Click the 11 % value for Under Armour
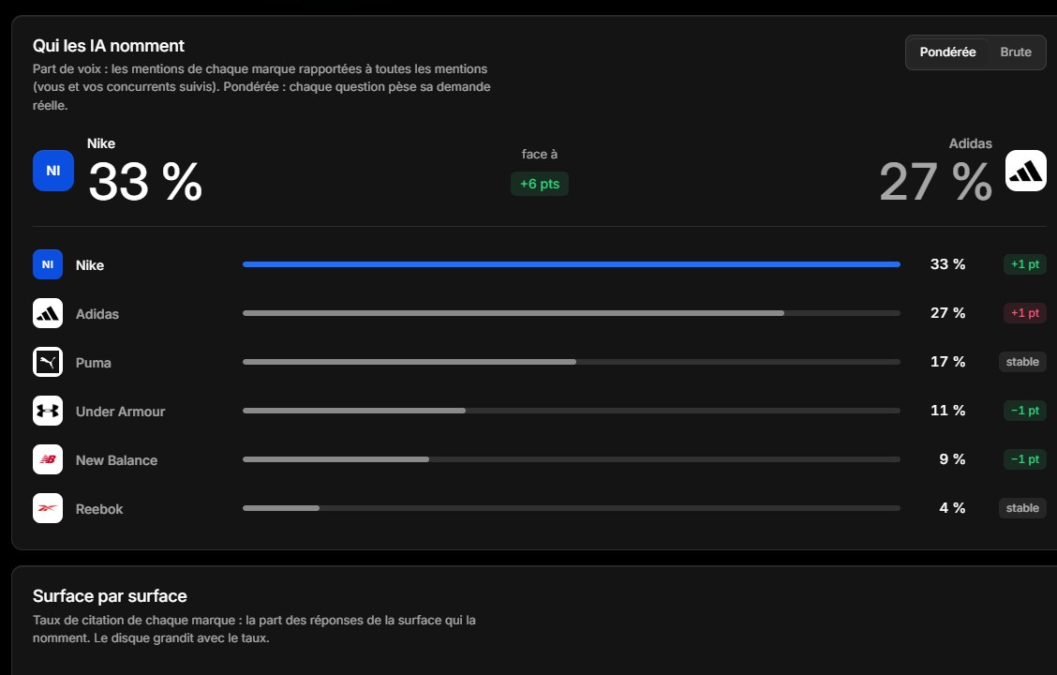The image size is (1057, 675). (947, 410)
